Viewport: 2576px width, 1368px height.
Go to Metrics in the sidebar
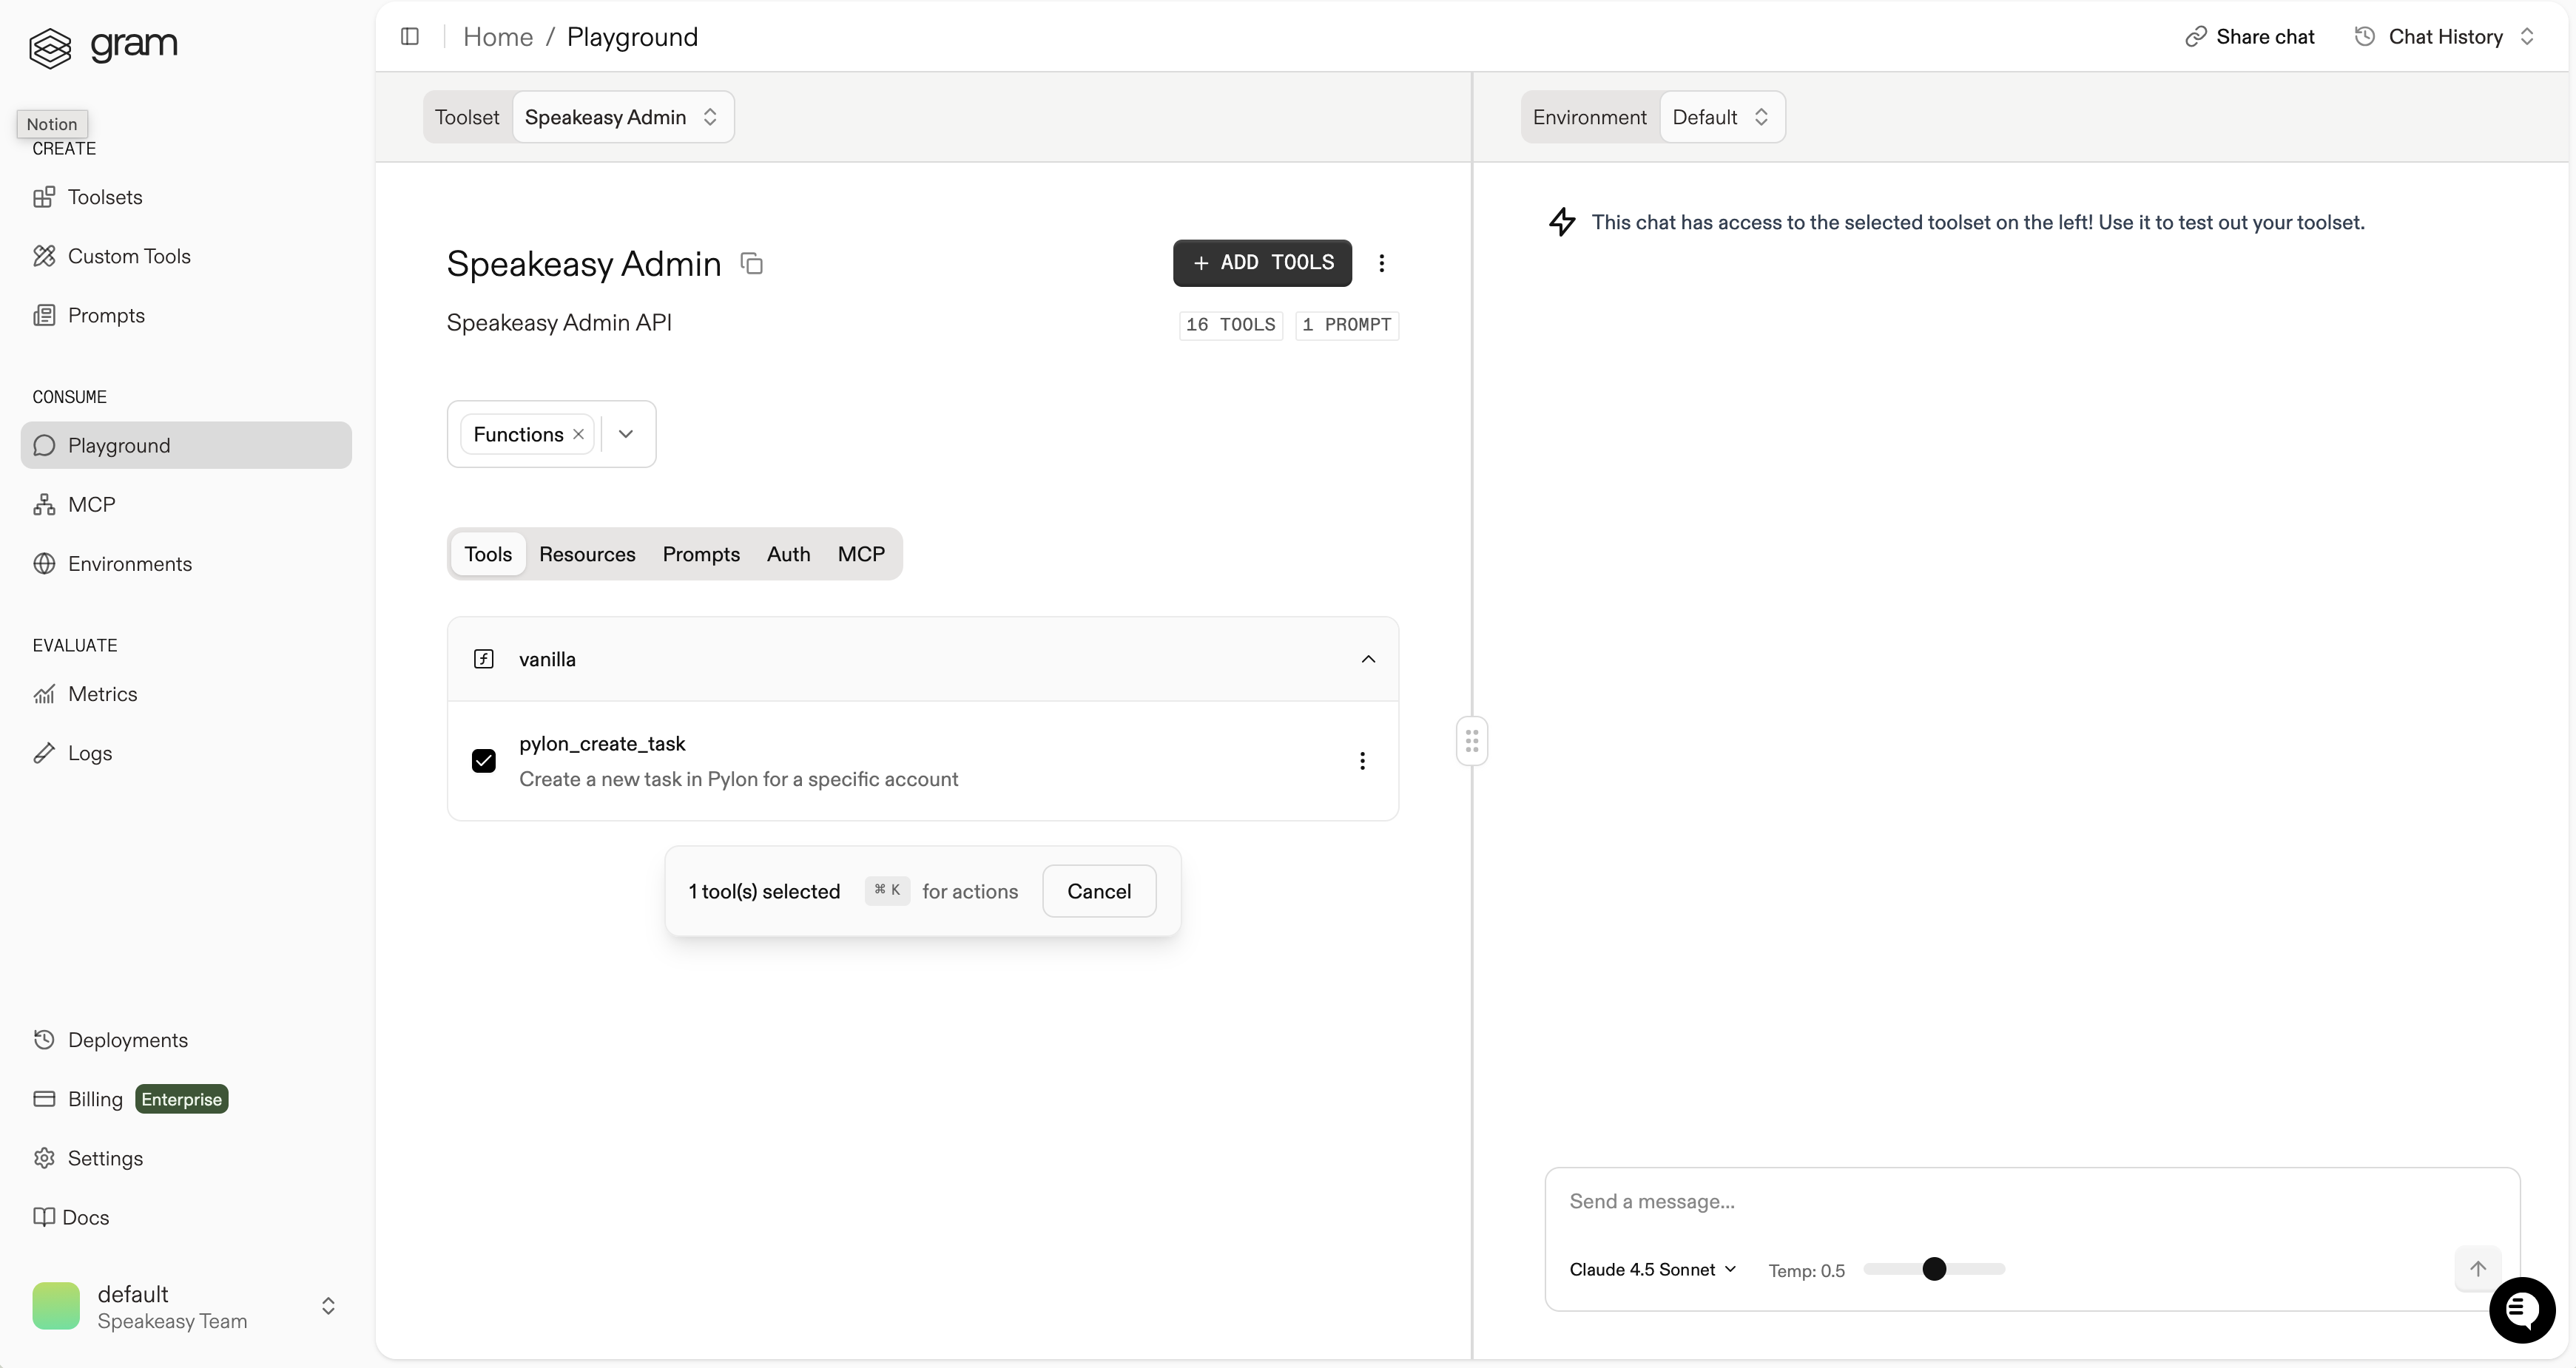pos(102,694)
